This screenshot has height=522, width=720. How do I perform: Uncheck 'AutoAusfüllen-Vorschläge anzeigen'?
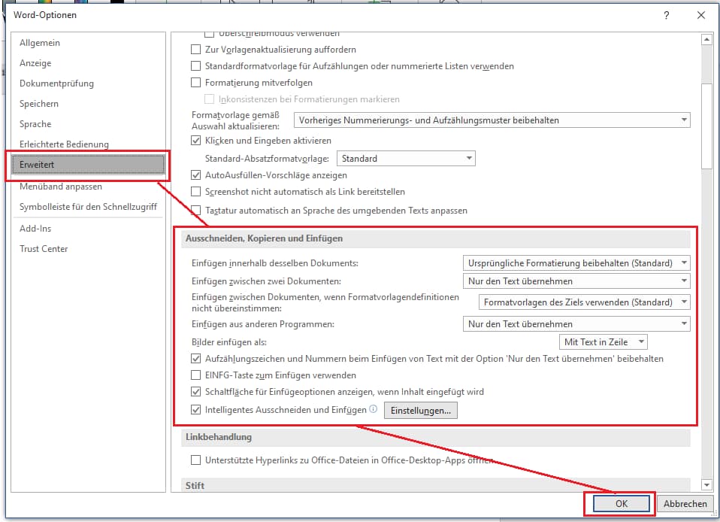(x=197, y=175)
